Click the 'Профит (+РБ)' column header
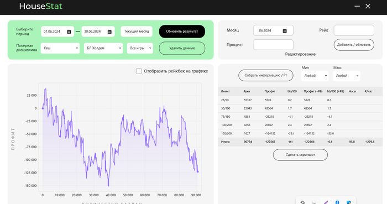 [313, 91]
